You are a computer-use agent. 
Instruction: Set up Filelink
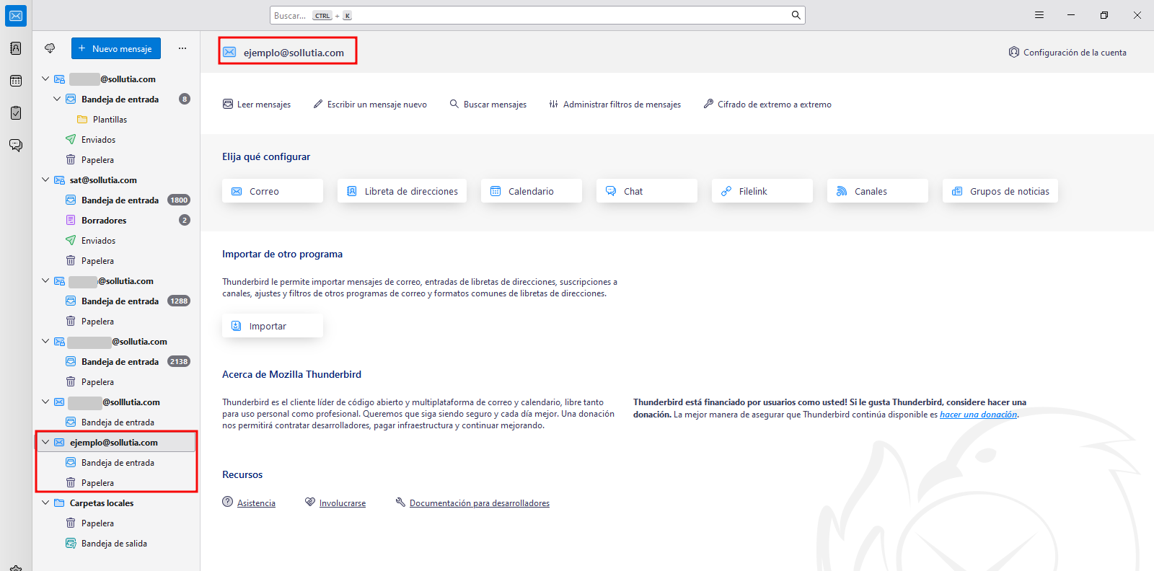click(762, 191)
